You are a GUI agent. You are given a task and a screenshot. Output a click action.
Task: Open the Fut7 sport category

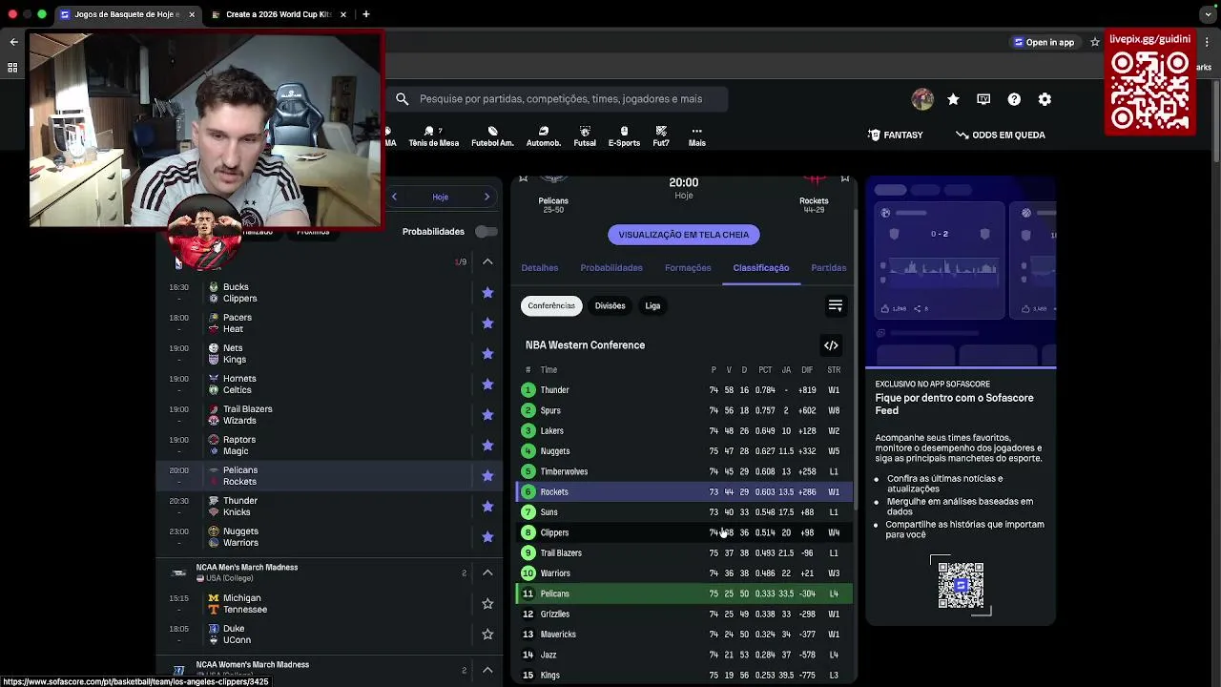661,136
